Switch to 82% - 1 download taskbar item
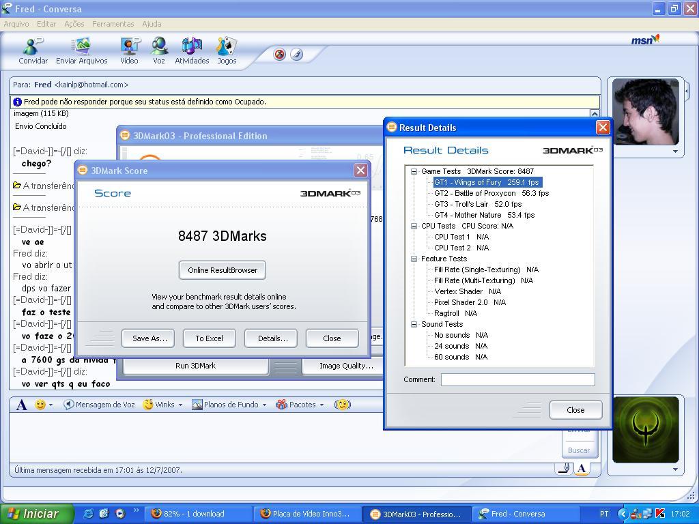The image size is (699, 524). coord(197,514)
